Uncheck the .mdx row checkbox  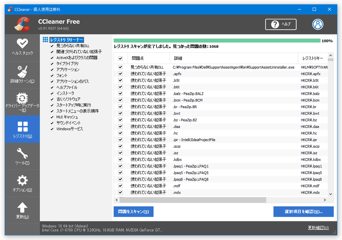point(120,192)
